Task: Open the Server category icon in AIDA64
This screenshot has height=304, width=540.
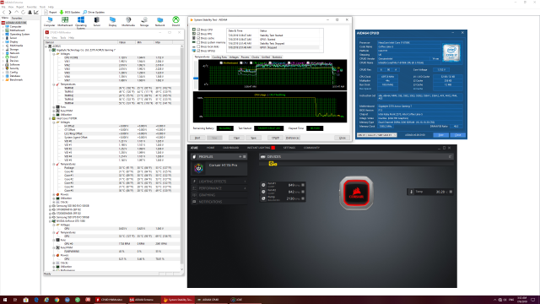Action: tap(97, 21)
